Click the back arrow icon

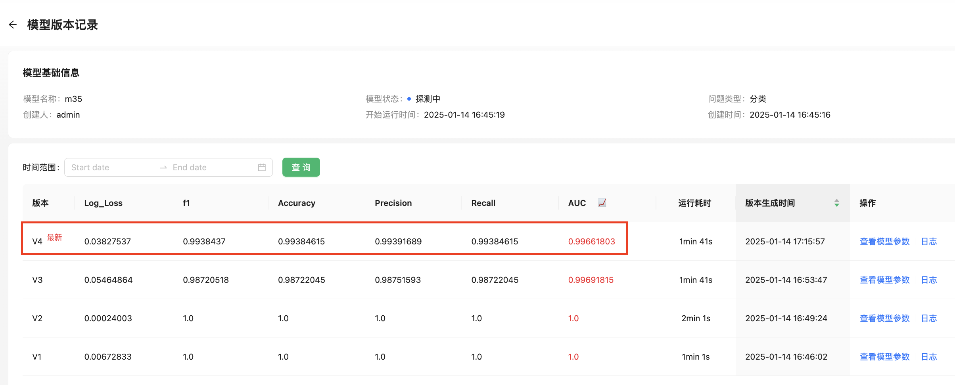[13, 25]
